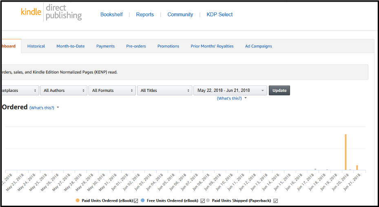Viewport: 379px width, 207px height.
Task: Switch to the Promotions tab
Action: pyautogui.click(x=168, y=46)
